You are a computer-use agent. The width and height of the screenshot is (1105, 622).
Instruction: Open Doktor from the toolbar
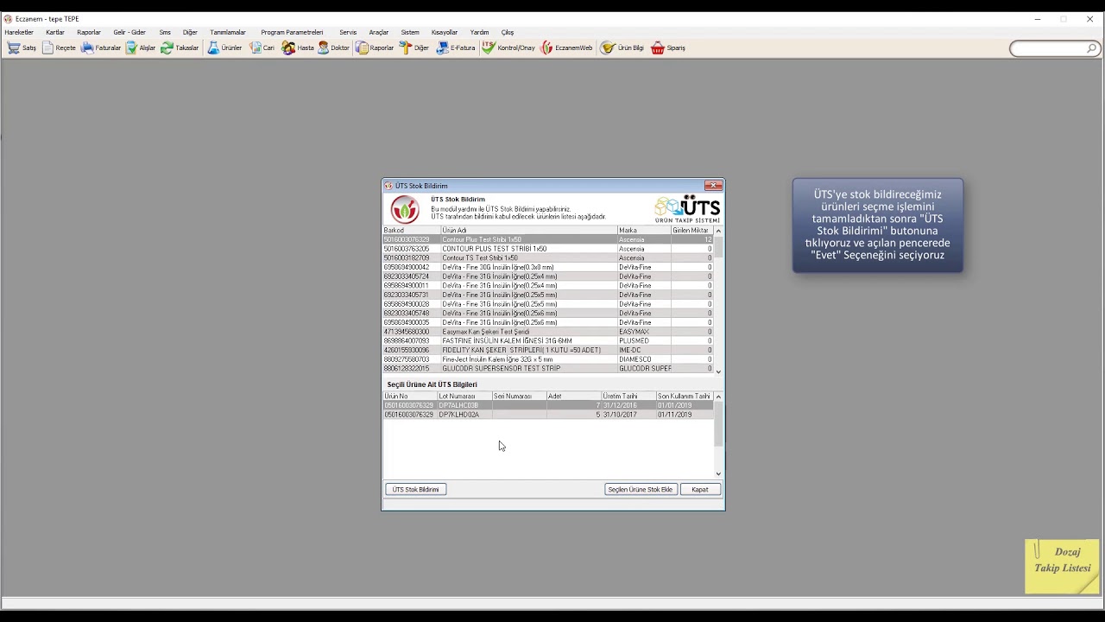pos(334,48)
